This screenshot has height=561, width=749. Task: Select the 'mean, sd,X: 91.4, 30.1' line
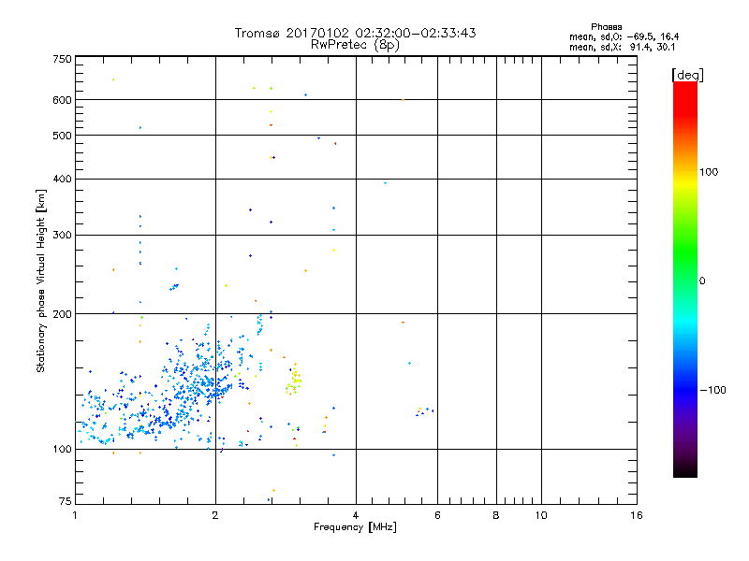click(622, 47)
